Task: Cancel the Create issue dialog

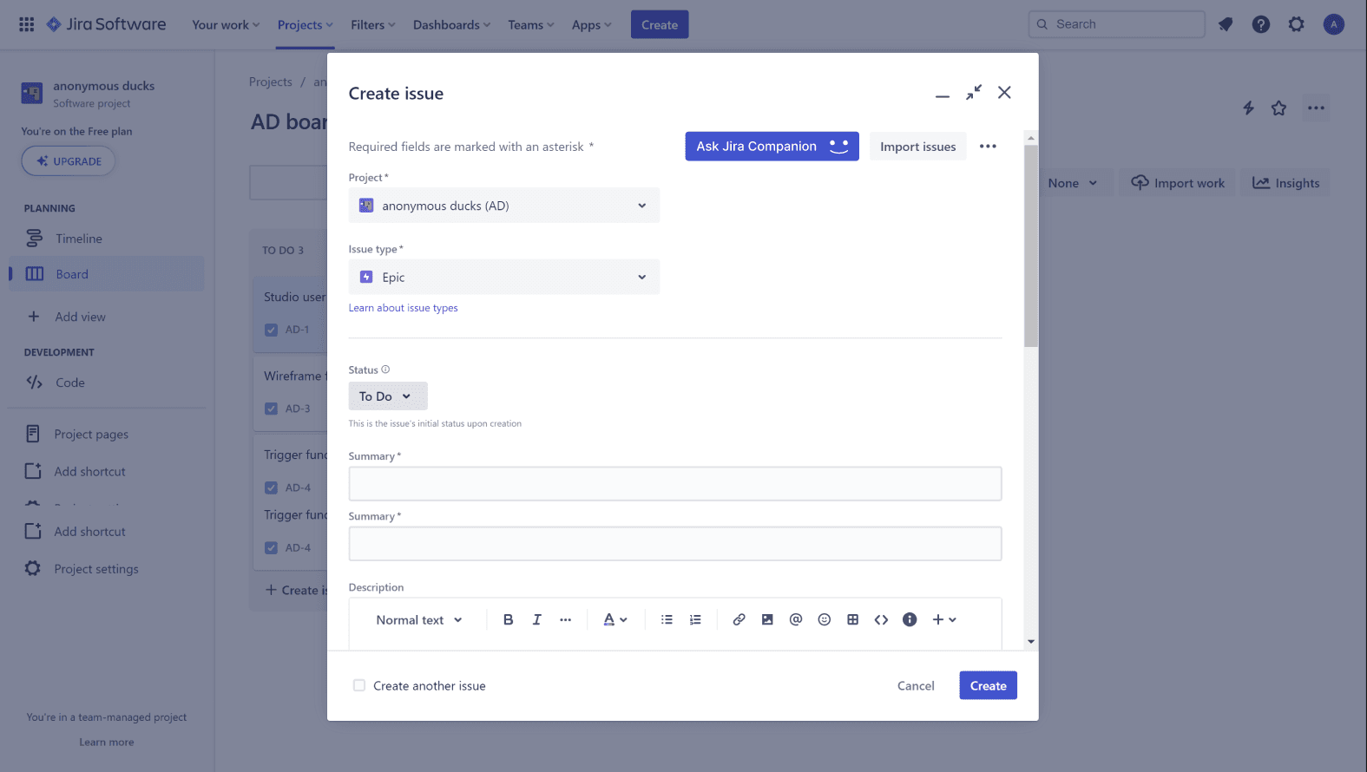Action: [916, 685]
